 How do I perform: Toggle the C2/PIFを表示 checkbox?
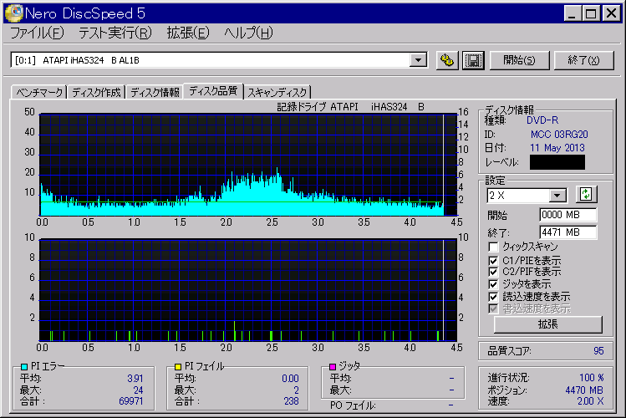point(493,272)
